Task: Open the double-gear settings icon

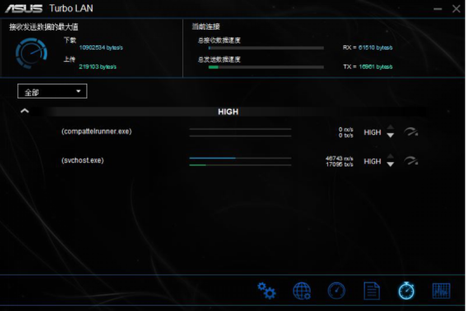Action: coord(267,291)
